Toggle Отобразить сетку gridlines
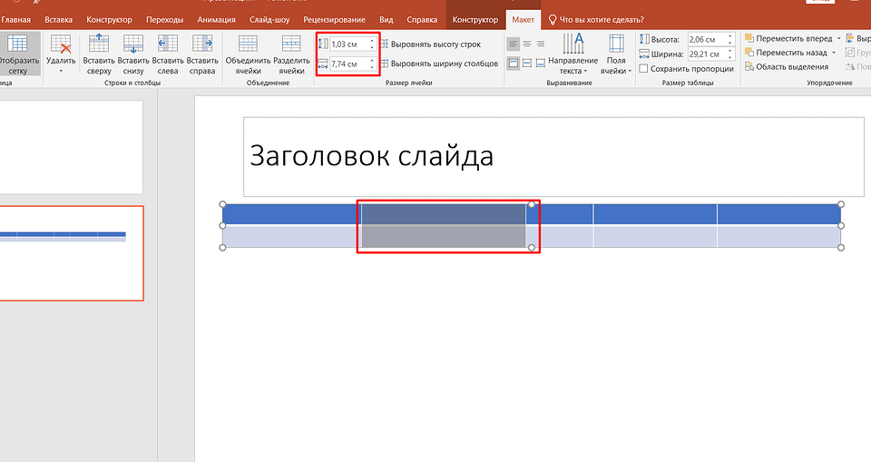871x462 pixels. [x=19, y=54]
